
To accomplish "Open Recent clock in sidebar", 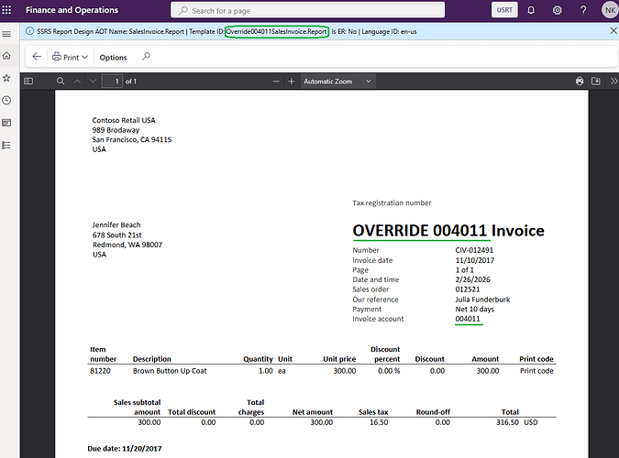I will (6, 100).
